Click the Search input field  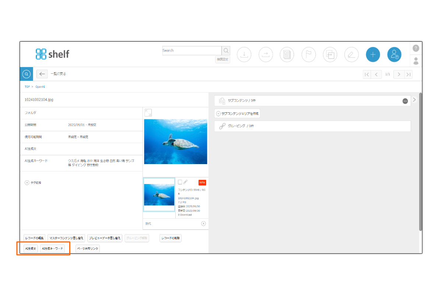coord(192,51)
